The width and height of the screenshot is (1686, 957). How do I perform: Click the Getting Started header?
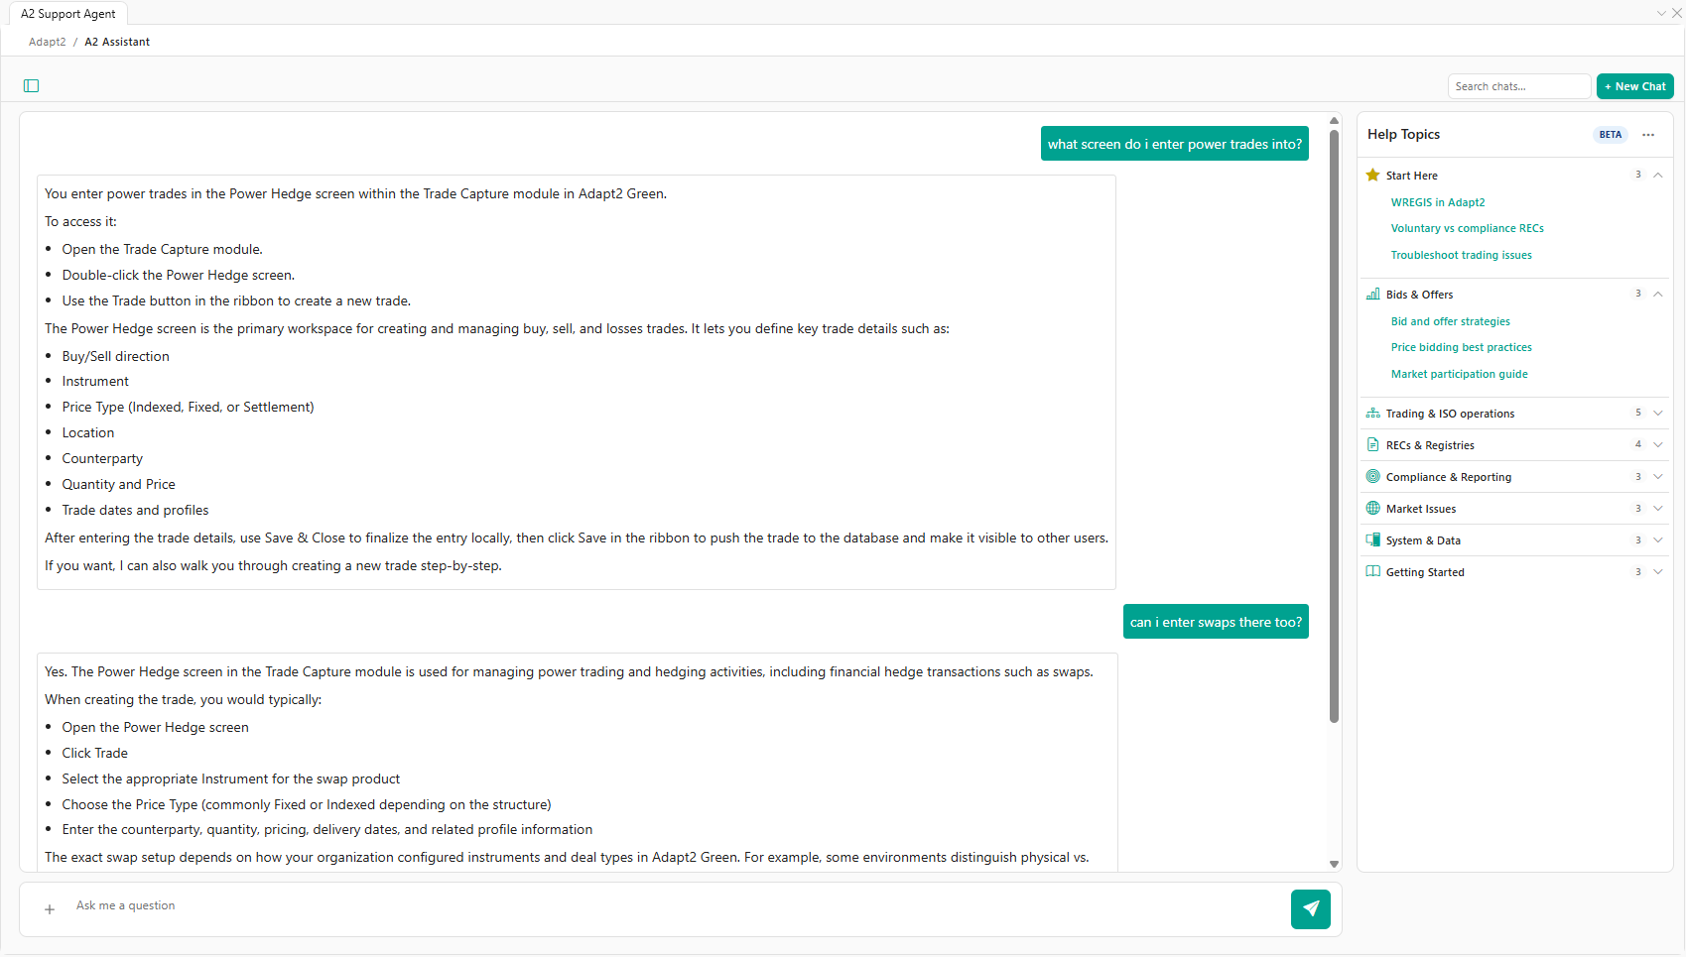click(1515, 572)
